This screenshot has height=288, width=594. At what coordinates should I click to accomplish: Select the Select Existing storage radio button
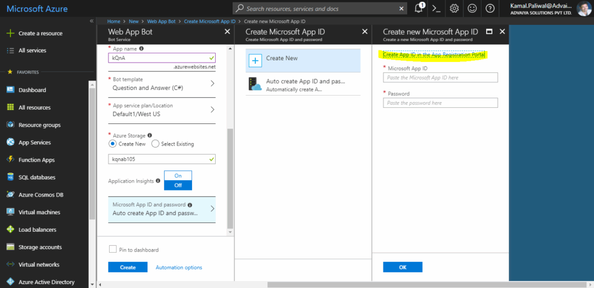click(154, 144)
